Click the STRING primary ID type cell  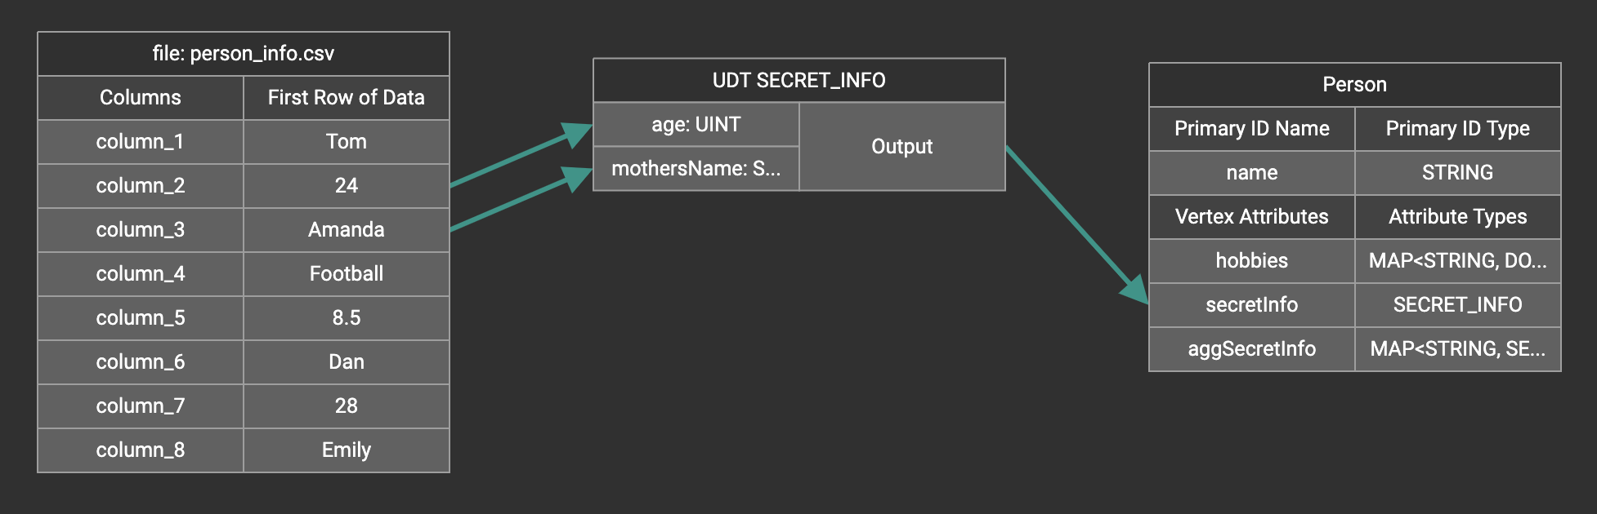pos(1457,173)
